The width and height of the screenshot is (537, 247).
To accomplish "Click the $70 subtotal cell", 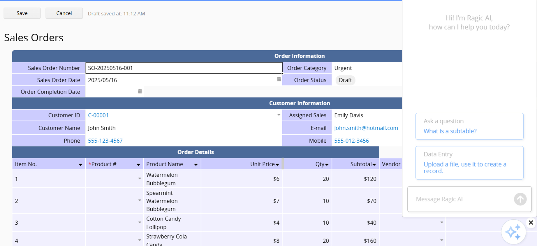I will point(356,201).
